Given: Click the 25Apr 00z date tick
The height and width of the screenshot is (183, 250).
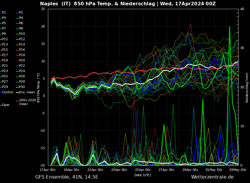Looking at the screenshot, I should pyautogui.click(x=143, y=170).
